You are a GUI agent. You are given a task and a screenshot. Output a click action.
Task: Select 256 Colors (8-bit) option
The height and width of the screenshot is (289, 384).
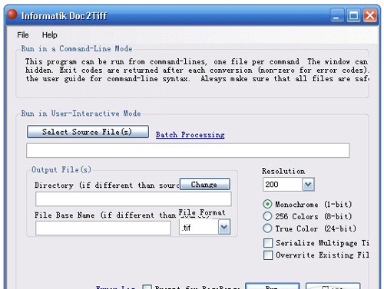[267, 216]
